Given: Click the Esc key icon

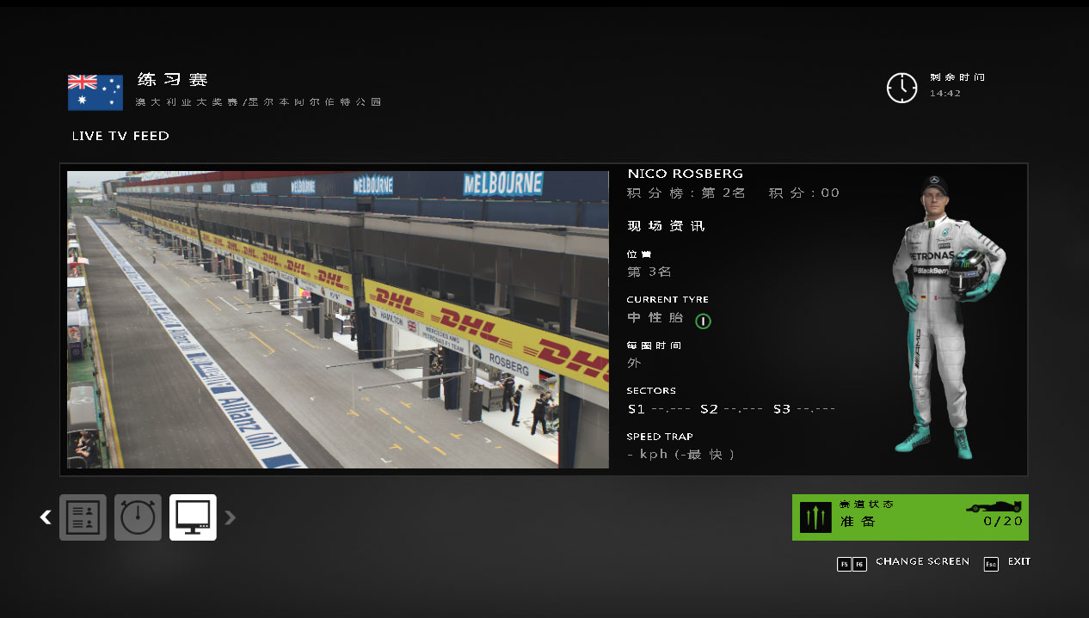Looking at the screenshot, I should coord(991,564).
